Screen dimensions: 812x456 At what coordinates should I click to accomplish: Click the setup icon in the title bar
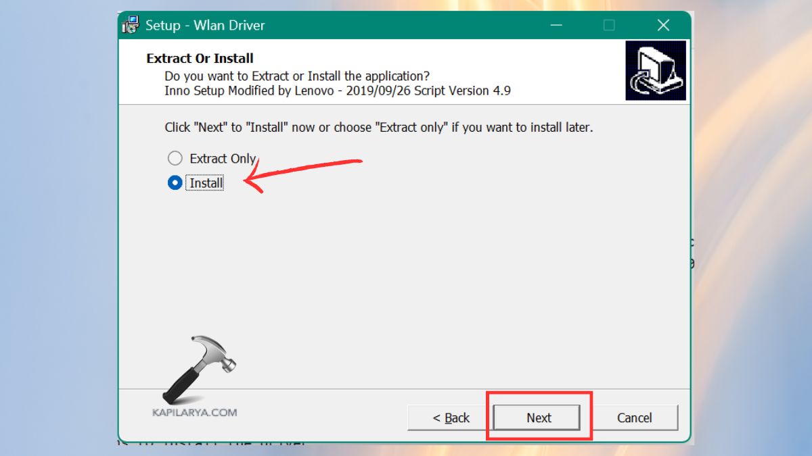[x=131, y=24]
